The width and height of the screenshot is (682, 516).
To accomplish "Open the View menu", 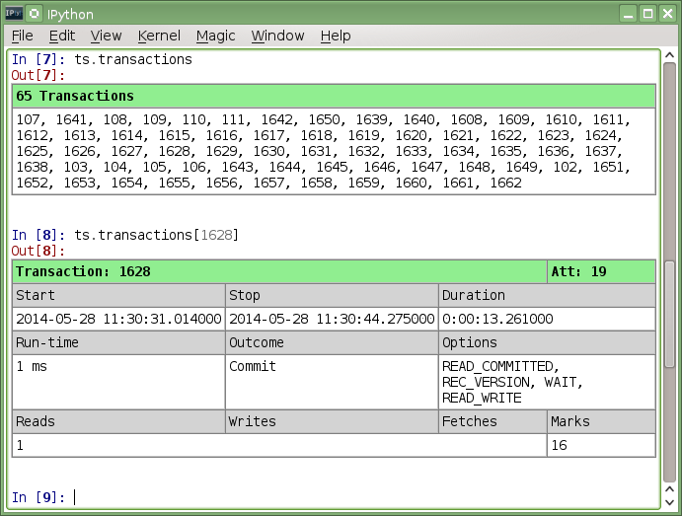I will tap(106, 36).
